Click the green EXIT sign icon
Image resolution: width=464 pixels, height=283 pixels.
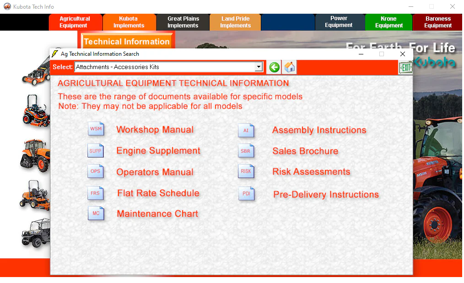405,68
